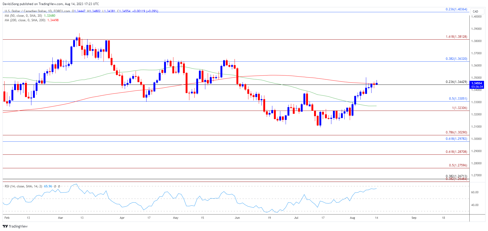Click the U.S. Dollar / Canadian Dollar symbol title
Image resolution: width=488 pixels, height=231 pixels.
pos(37,11)
